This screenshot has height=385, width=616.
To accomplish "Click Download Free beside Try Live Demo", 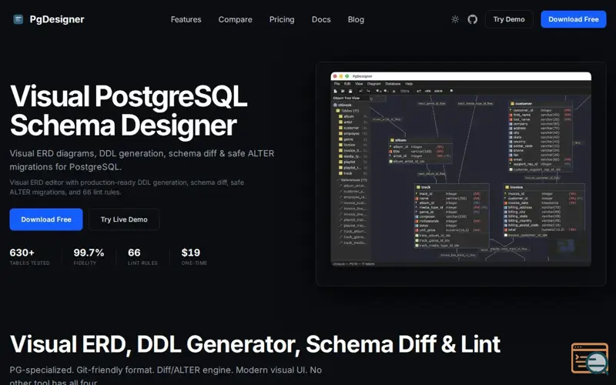I will [46, 219].
